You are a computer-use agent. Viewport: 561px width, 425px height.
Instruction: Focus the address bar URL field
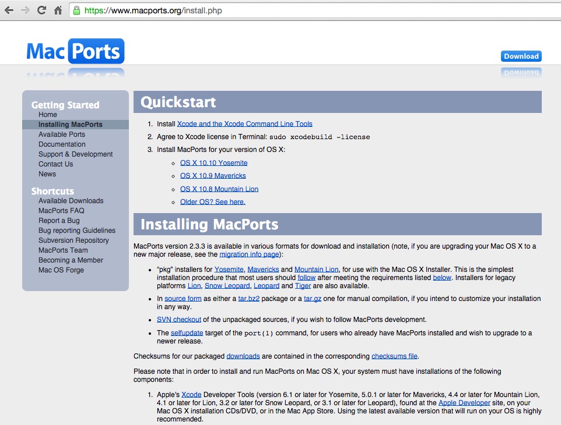click(315, 10)
